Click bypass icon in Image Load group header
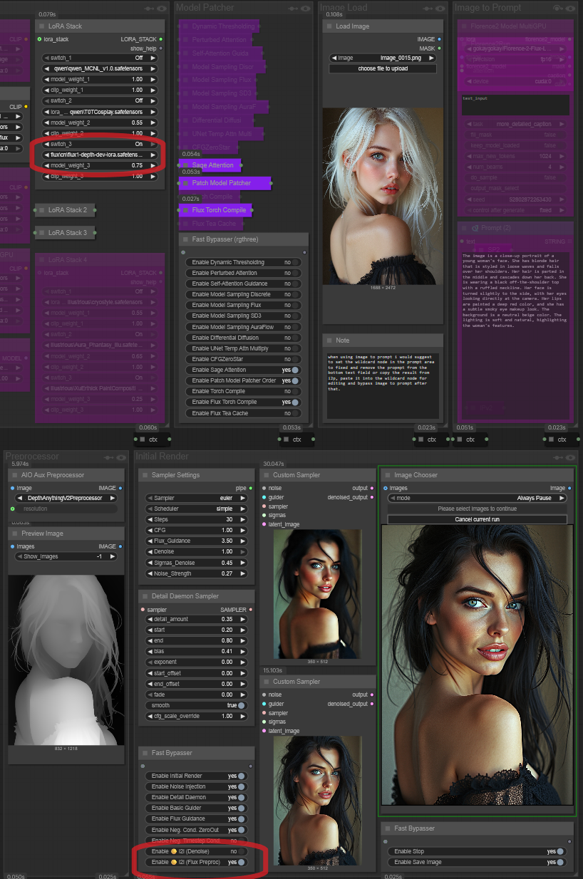Screen dimensions: 583x879 (x=428, y=8)
